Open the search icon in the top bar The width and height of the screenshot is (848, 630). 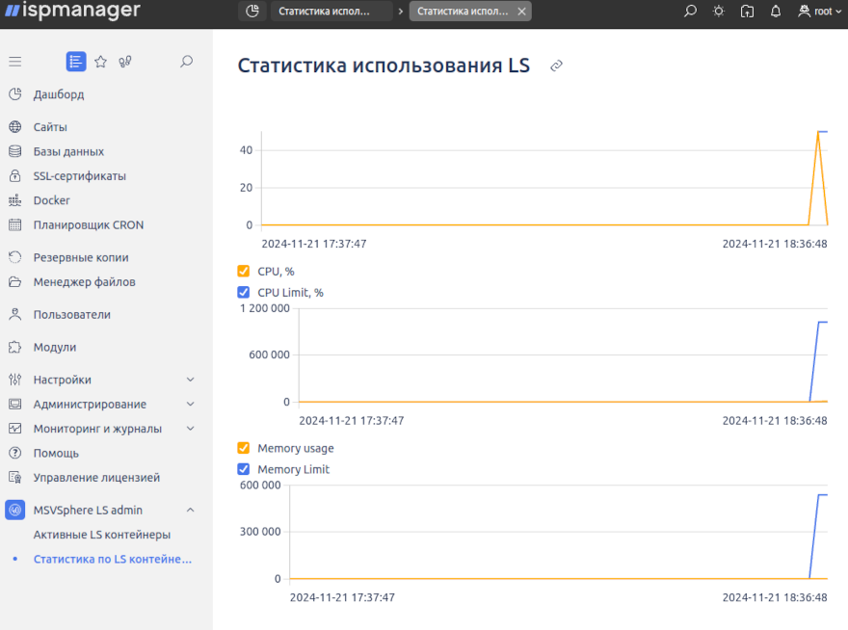click(690, 11)
